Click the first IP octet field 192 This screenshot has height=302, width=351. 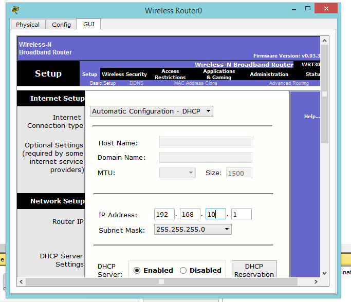coord(164,214)
